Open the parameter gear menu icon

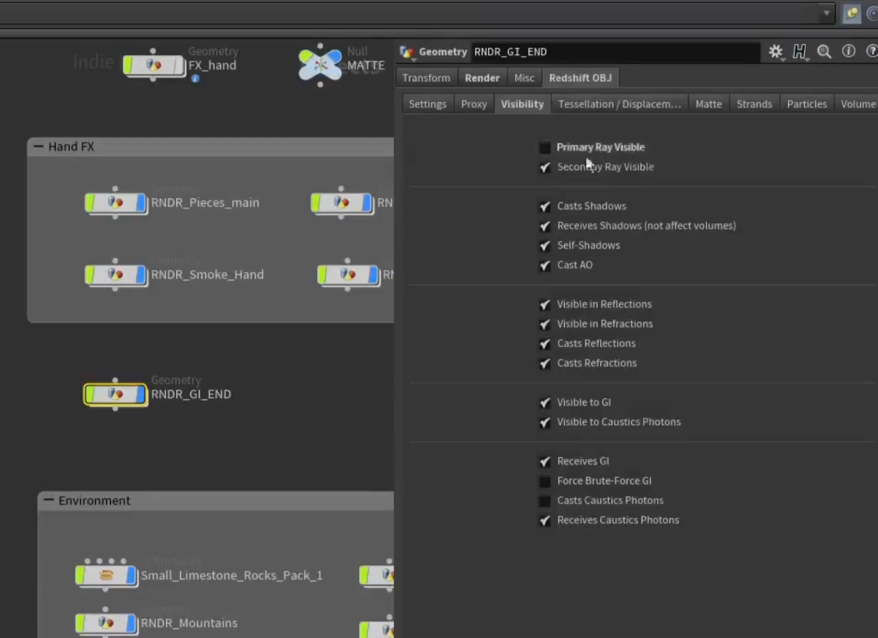[775, 51]
